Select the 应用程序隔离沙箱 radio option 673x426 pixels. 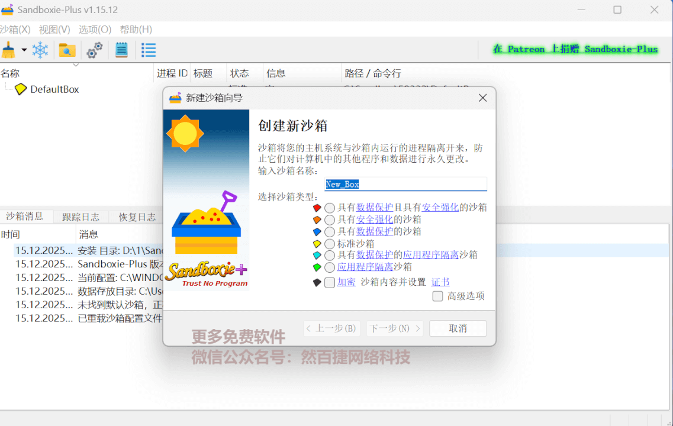coord(330,267)
